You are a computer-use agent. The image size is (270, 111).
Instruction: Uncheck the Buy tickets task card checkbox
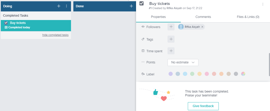click(6, 23)
